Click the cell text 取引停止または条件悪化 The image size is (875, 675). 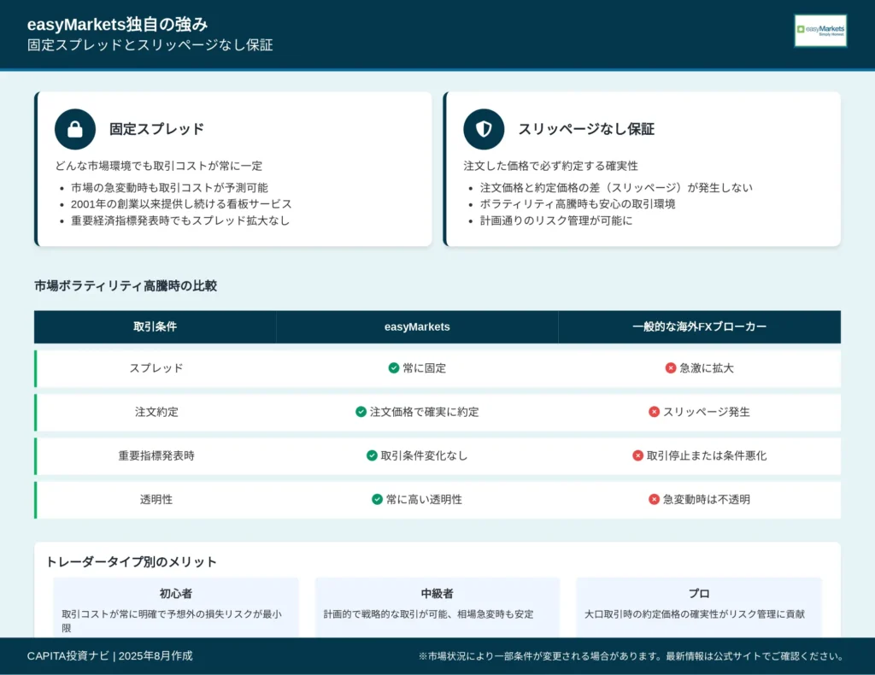pos(707,455)
